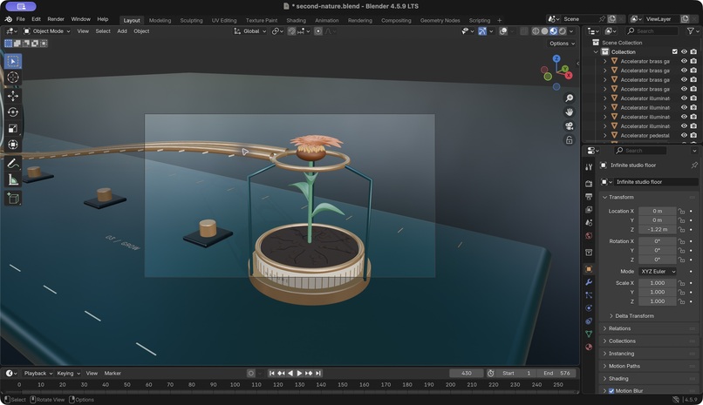The width and height of the screenshot is (703, 405).
Task: Jump to the timeline end frame
Action: pyautogui.click(x=317, y=374)
